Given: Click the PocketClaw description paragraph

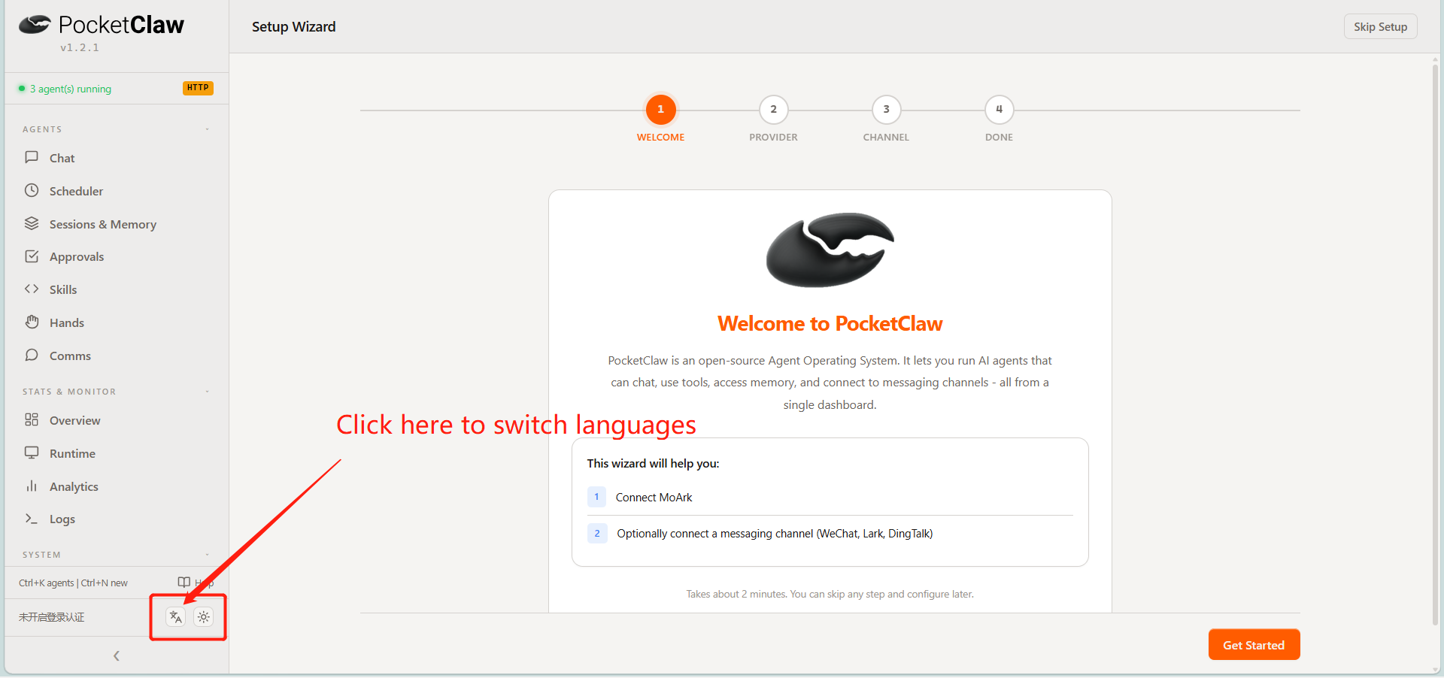Looking at the screenshot, I should [830, 383].
